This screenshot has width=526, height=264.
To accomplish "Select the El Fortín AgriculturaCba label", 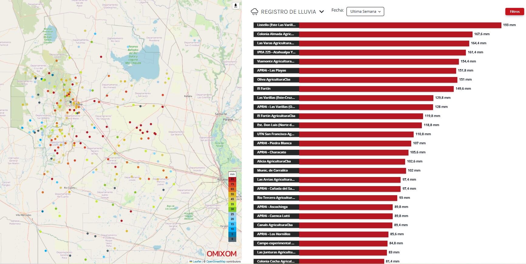I will (276, 116).
